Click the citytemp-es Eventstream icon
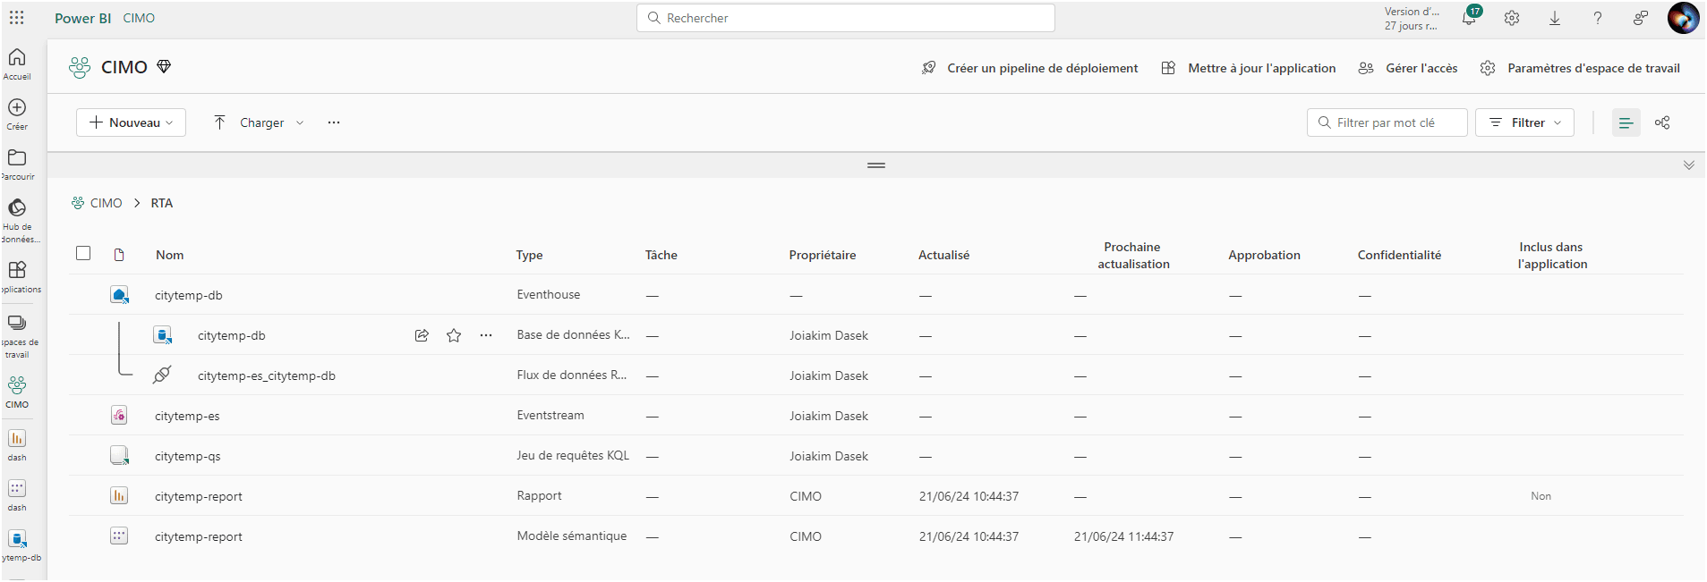Image resolution: width=1707 pixels, height=582 pixels. pos(119,415)
